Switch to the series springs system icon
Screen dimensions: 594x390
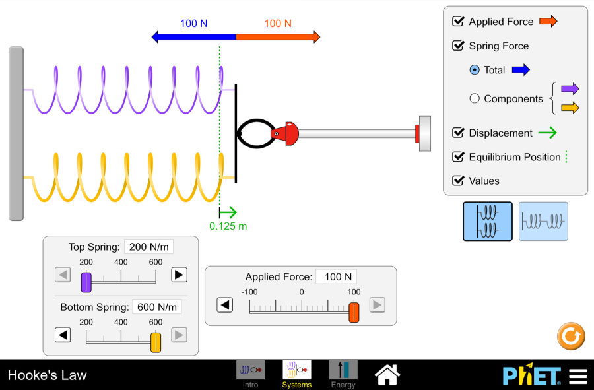pos(543,221)
